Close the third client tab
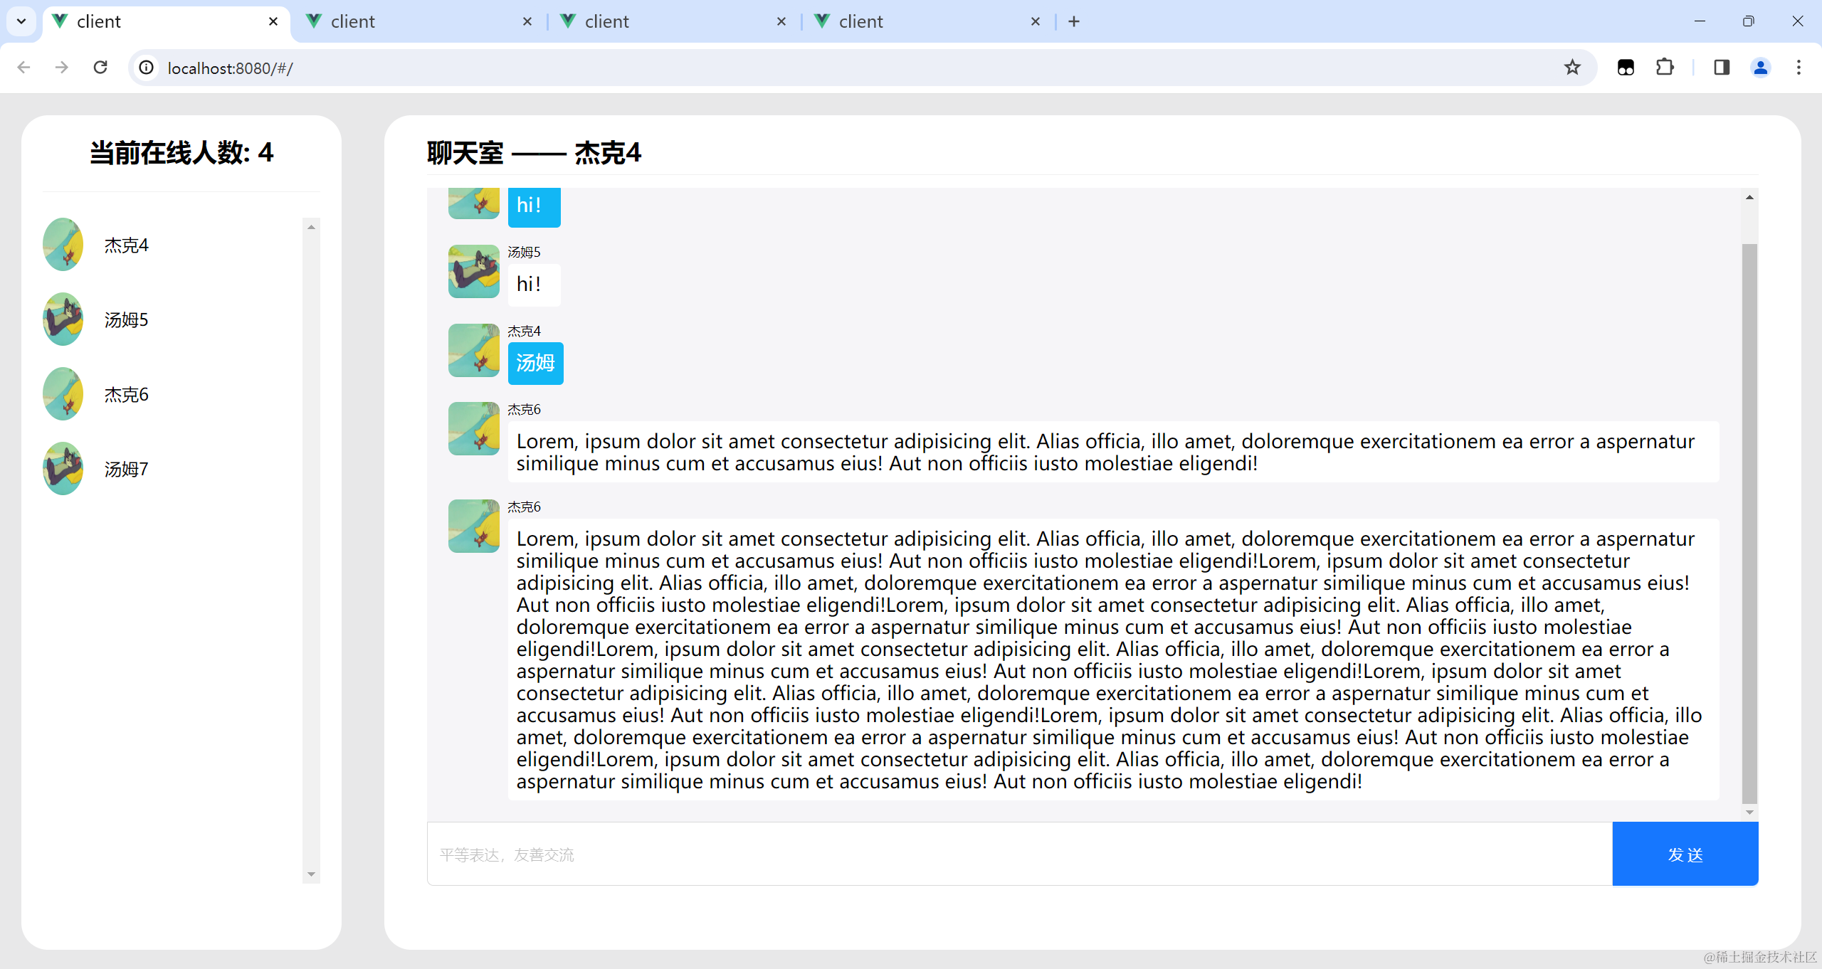 [x=781, y=21]
